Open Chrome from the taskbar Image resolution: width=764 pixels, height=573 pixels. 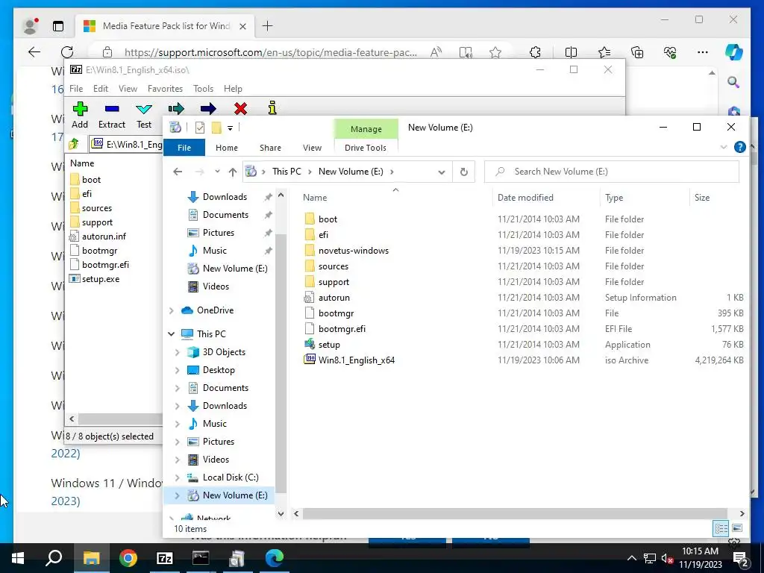[128, 558]
